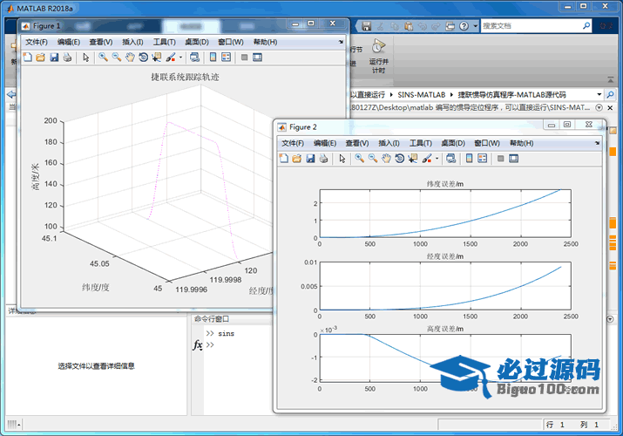The height and width of the screenshot is (436, 623).
Task: Open file icon in Figure 2 toolbar
Action: click(297, 159)
